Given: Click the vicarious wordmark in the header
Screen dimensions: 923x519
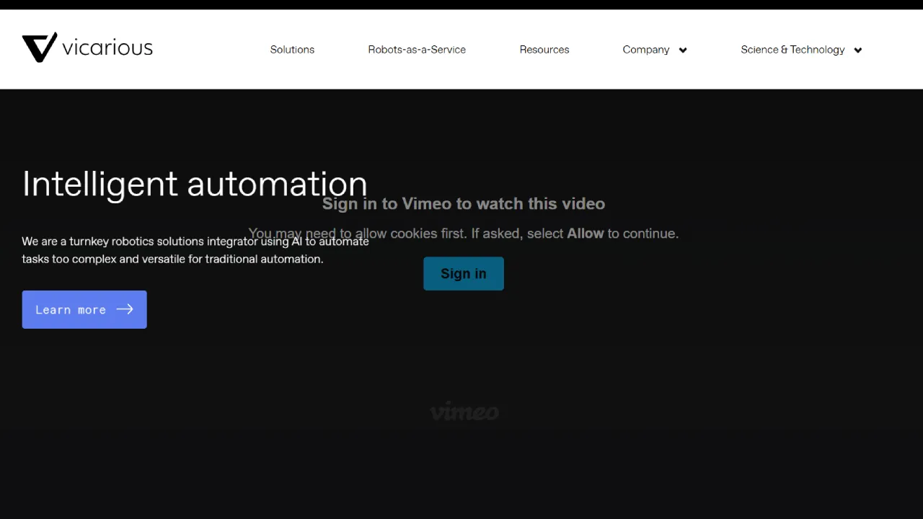Looking at the screenshot, I should (x=107, y=48).
